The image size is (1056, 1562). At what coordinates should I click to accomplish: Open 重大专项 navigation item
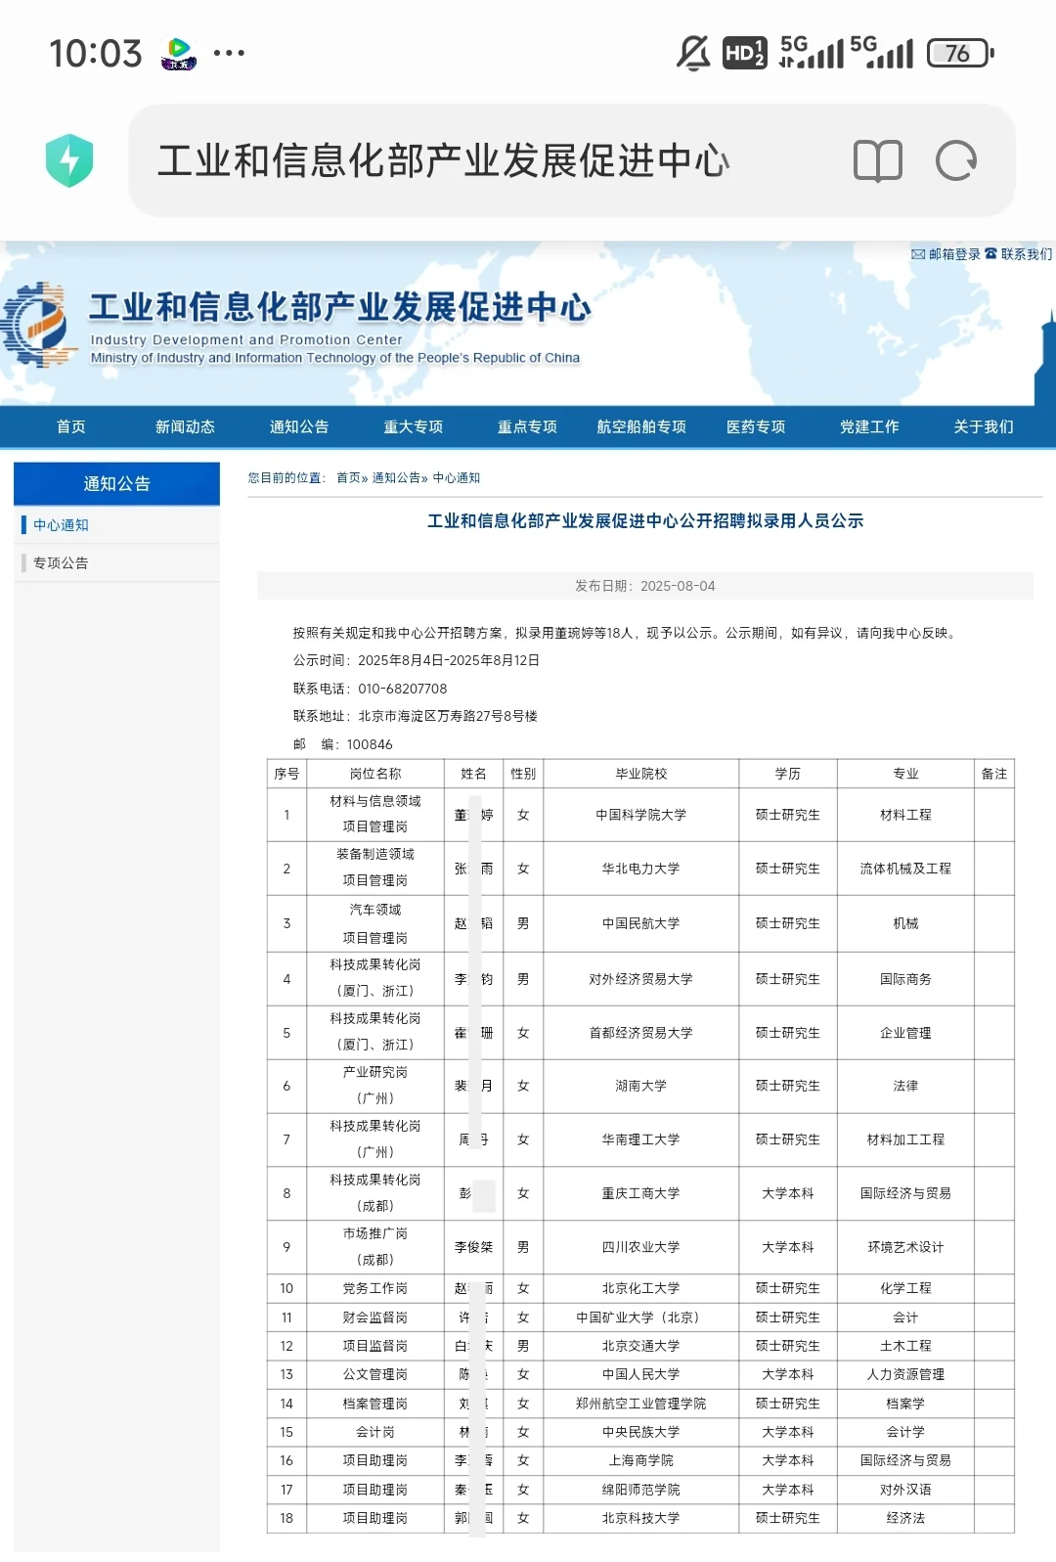coord(414,426)
